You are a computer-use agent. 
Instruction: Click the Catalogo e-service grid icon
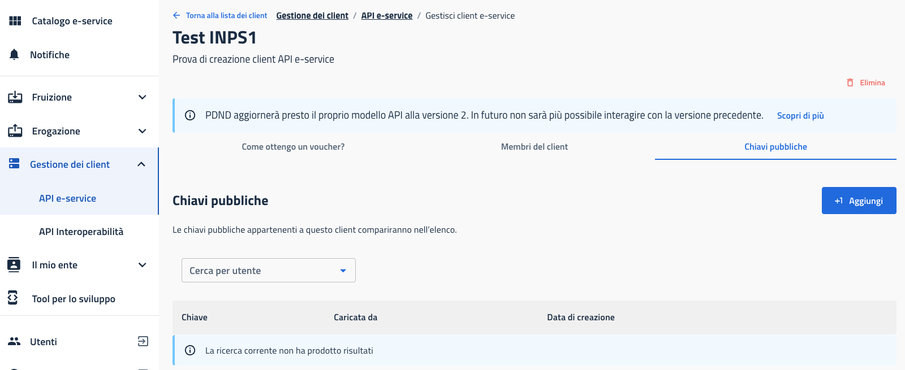tap(15, 21)
